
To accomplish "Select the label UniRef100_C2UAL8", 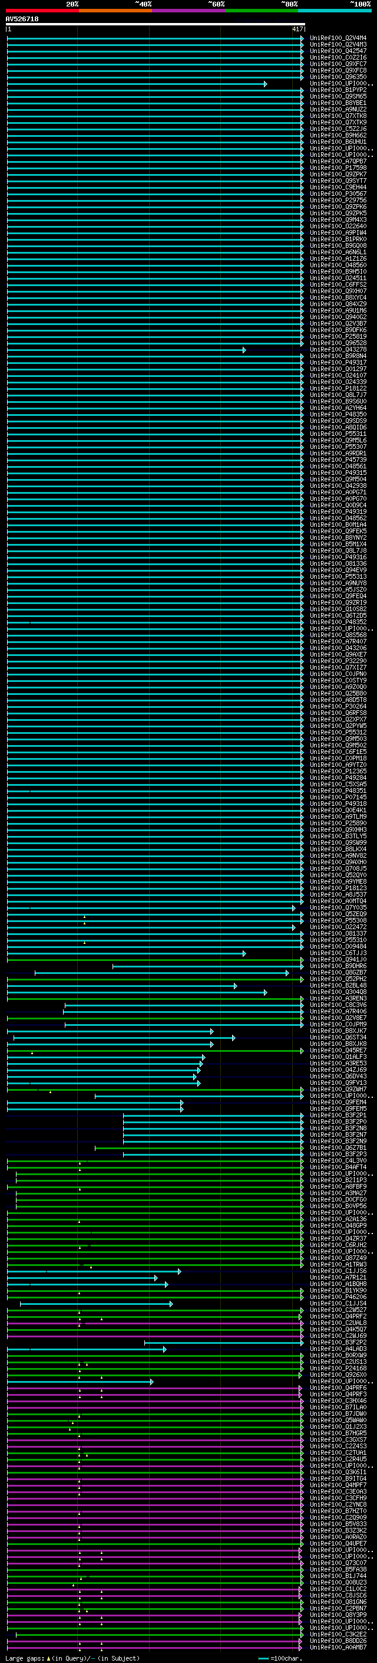I will tap(338, 1323).
